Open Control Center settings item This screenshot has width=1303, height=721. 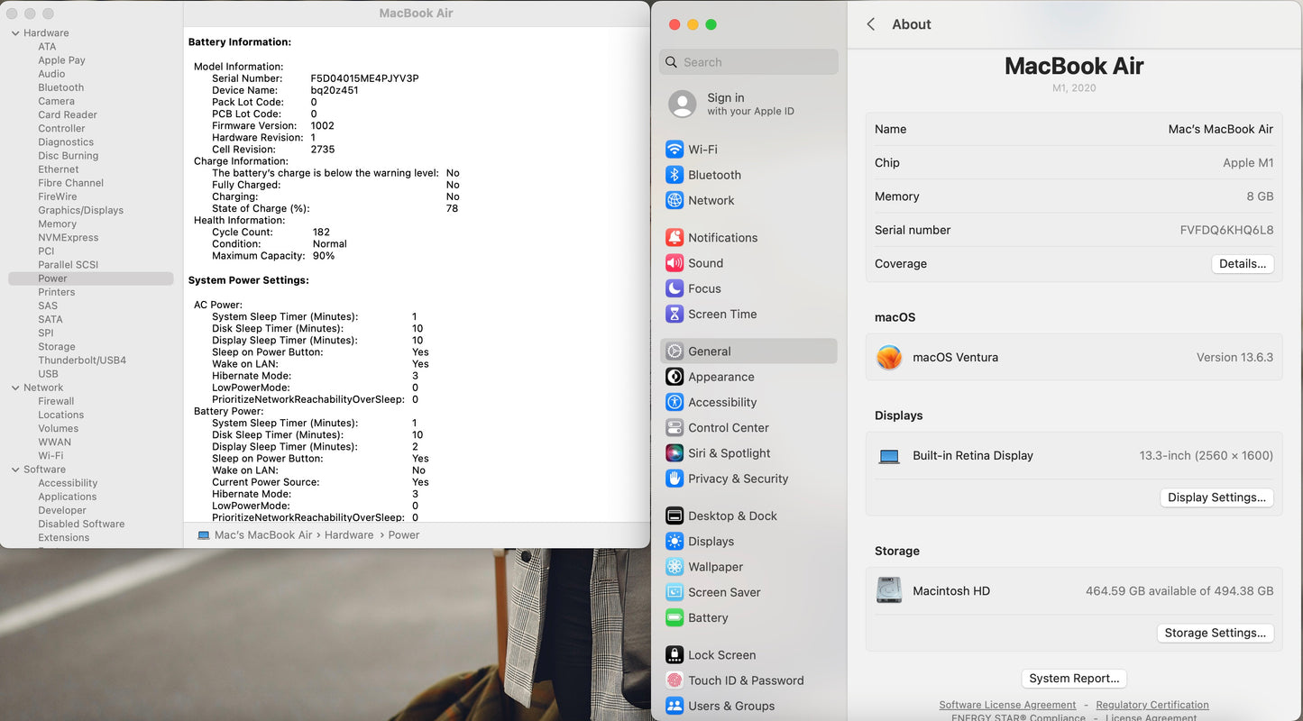(728, 428)
